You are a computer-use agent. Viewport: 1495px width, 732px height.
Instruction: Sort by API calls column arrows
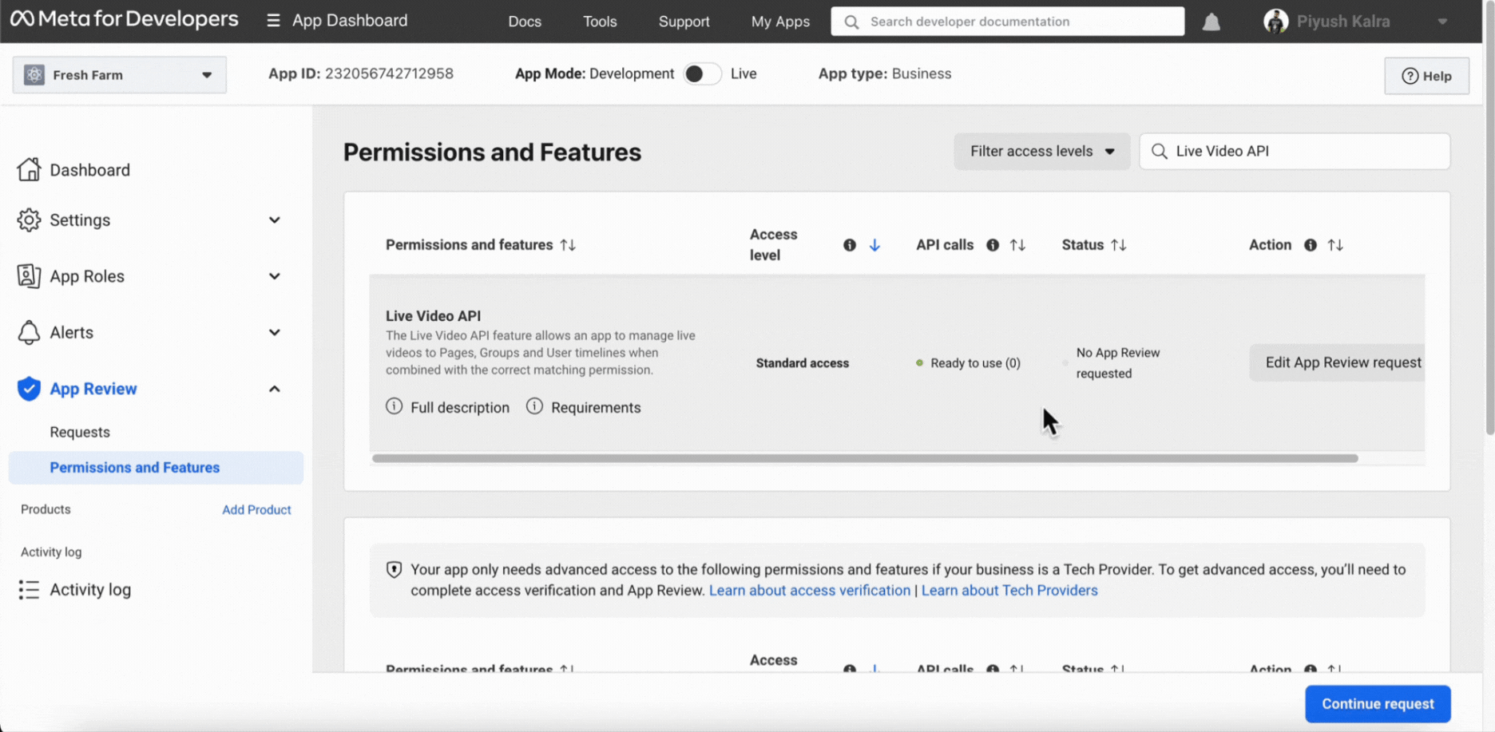tap(1017, 245)
